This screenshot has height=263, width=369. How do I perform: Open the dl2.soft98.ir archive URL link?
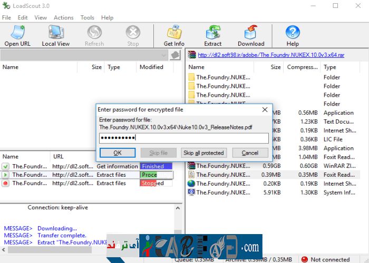[271, 54]
